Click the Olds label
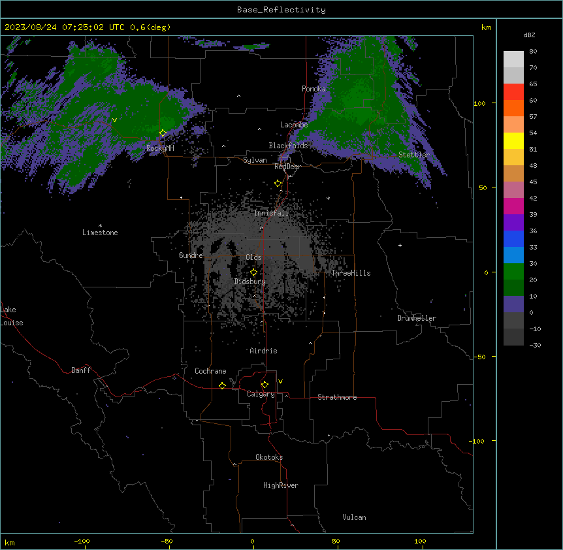The height and width of the screenshot is (550, 563). 253,257
